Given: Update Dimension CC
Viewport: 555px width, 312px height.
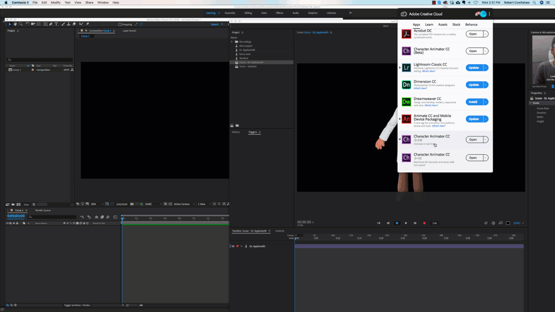Looking at the screenshot, I should pos(474,84).
